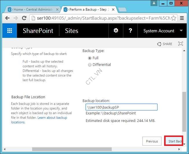Click 'Specify which type of backup to start:' text

point(39,54)
